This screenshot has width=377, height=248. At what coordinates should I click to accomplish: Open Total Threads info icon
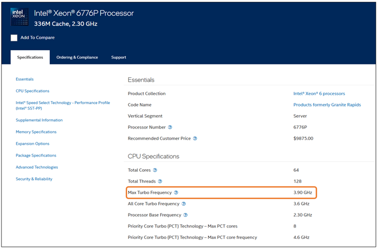click(160, 181)
